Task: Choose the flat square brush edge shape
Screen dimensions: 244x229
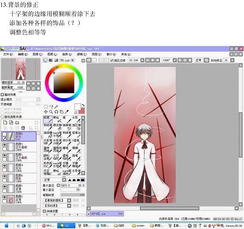Action: click(x=83, y=180)
